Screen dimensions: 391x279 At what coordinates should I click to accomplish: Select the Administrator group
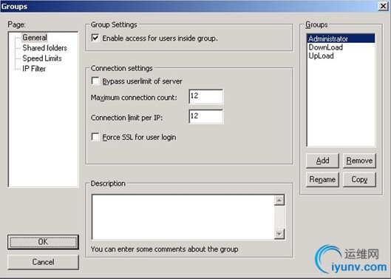point(341,38)
